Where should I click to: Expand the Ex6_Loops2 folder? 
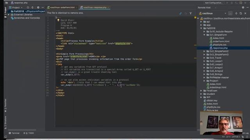204,65
